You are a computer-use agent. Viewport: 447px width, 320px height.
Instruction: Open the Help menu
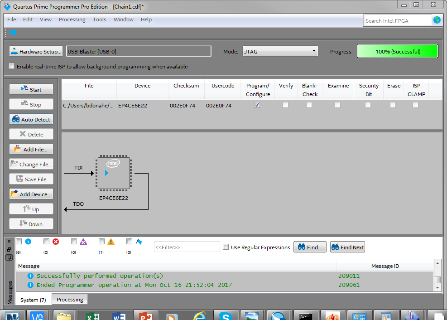coord(146,19)
